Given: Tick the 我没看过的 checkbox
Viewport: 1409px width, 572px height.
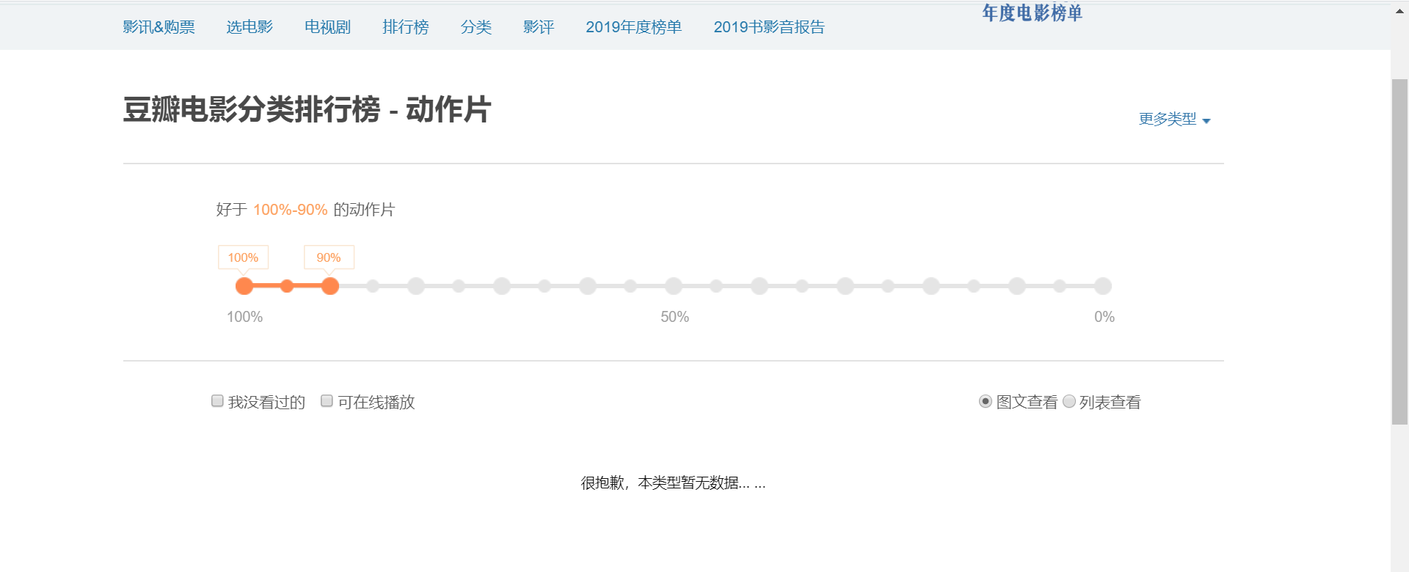Looking at the screenshot, I should [217, 401].
